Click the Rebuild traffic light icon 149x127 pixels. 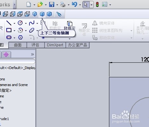[97, 5]
